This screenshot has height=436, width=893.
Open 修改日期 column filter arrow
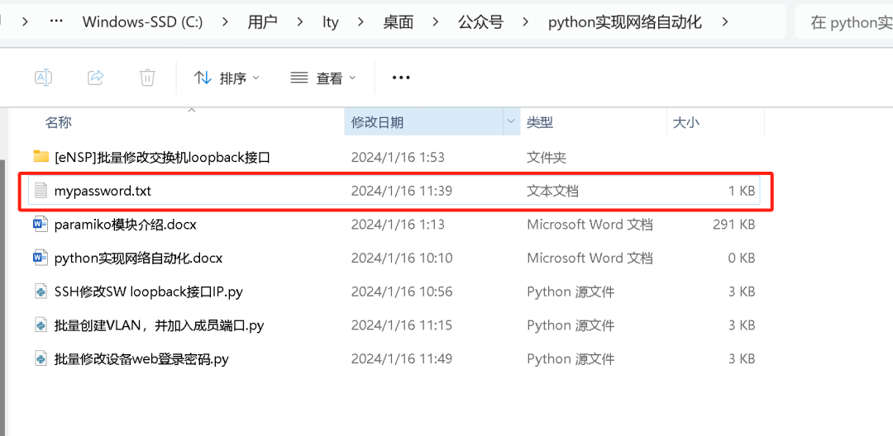click(509, 121)
